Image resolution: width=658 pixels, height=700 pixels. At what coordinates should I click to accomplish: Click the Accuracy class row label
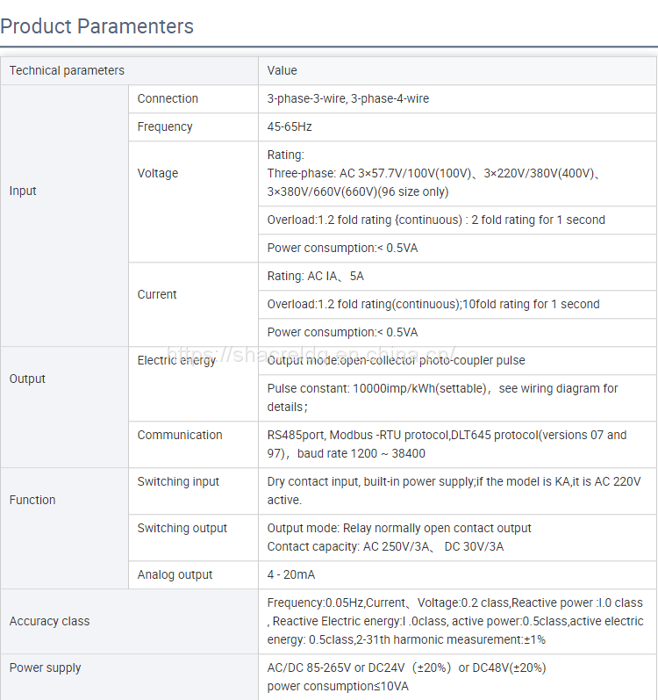click(x=49, y=621)
